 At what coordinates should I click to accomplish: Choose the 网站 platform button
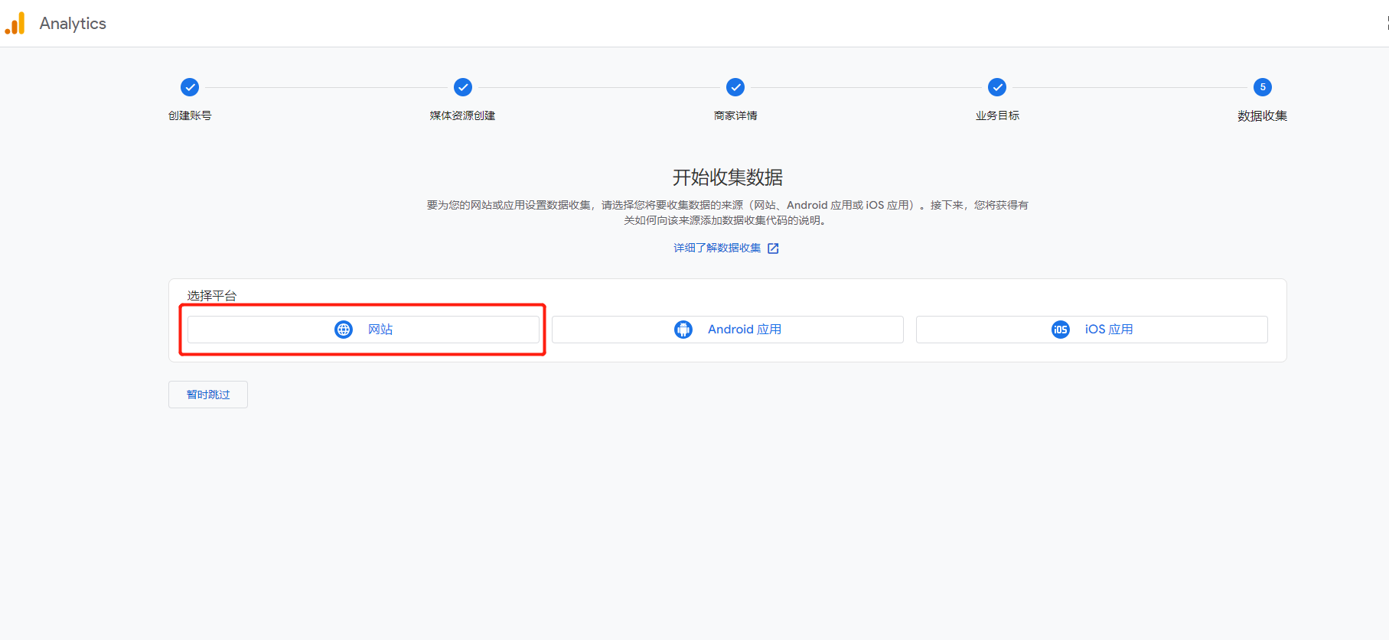click(364, 330)
